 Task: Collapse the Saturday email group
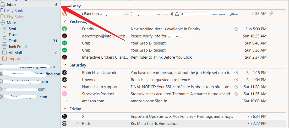pos(65,65)
